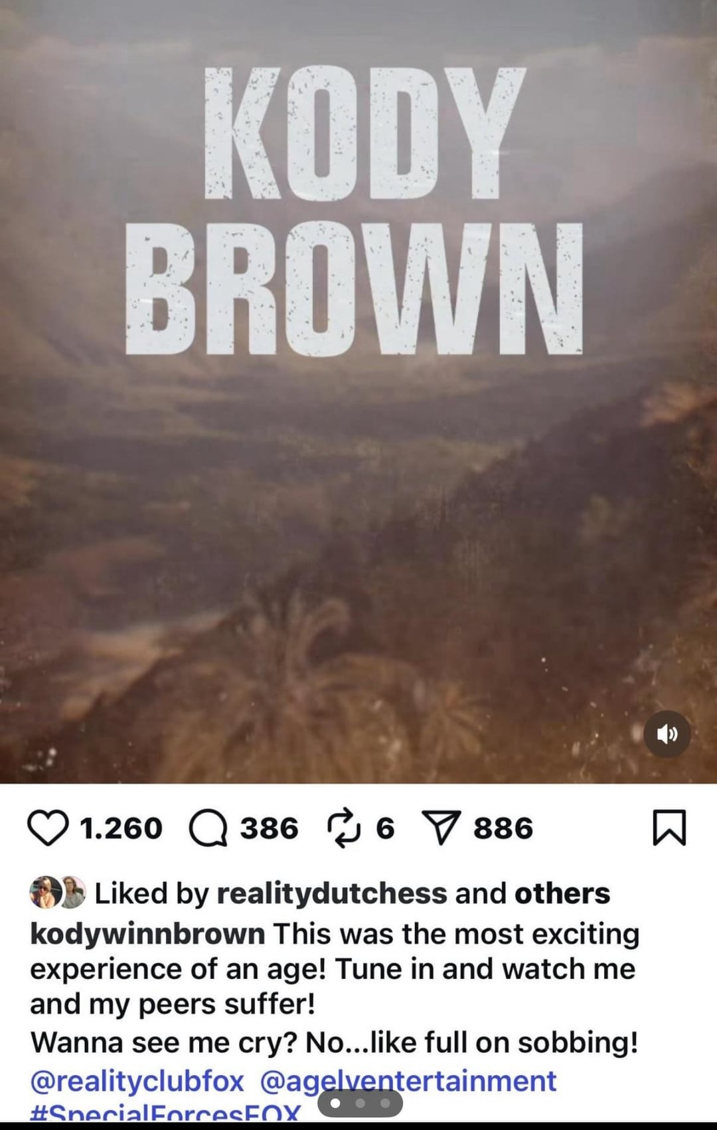Open kodywinnbrown profile from caption

147,934
